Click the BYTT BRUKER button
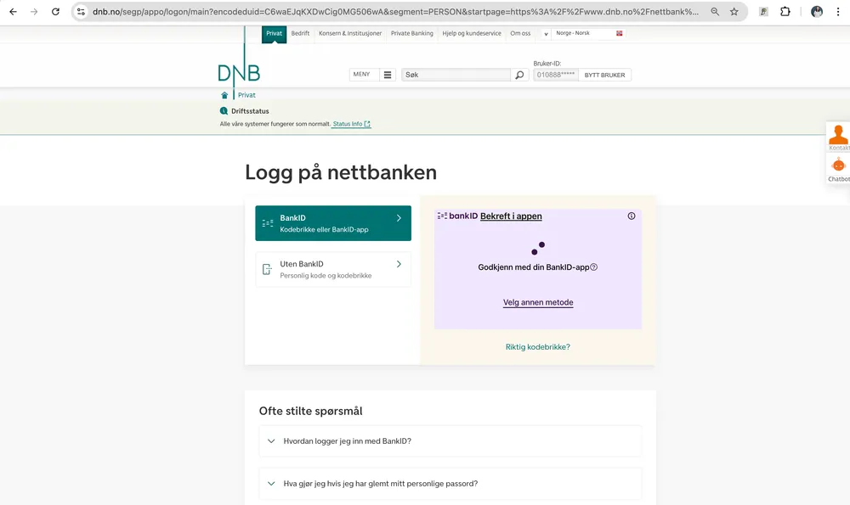Screen dimensions: 850x505 click(604, 75)
